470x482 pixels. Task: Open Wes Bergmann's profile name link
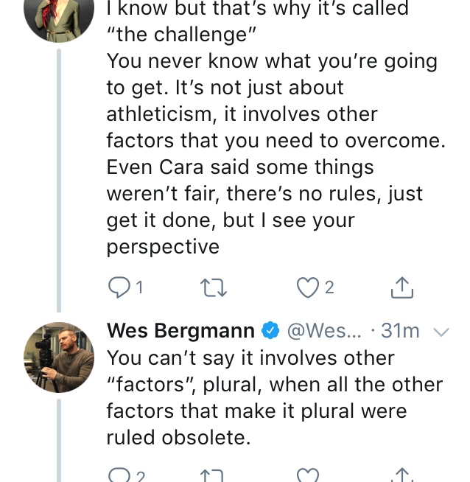coord(180,331)
